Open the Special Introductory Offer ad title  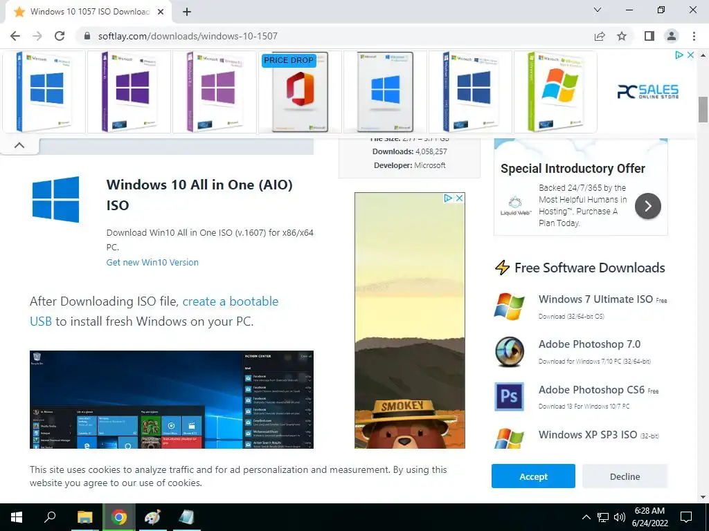[573, 169]
